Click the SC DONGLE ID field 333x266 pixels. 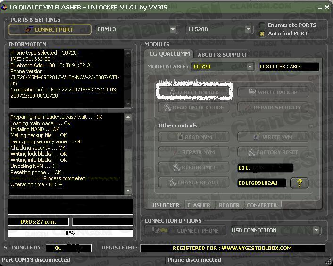68,248
